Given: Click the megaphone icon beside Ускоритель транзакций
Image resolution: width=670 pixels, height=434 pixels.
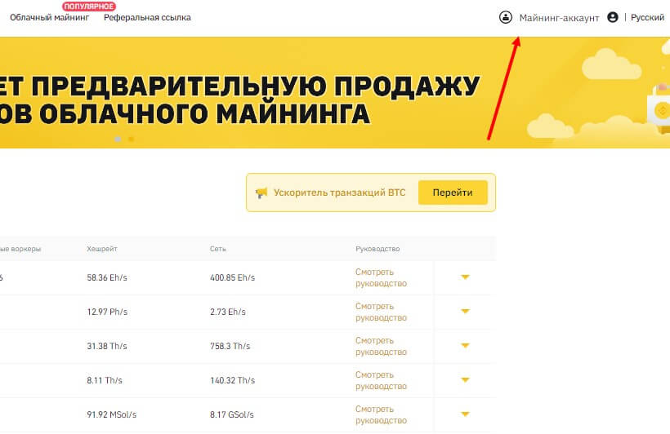Looking at the screenshot, I should click(x=261, y=193).
